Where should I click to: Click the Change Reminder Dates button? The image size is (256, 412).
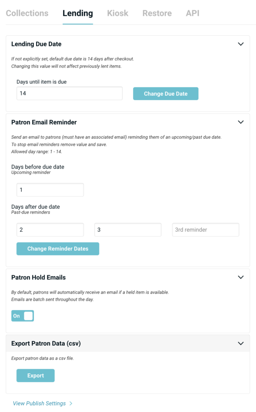pos(58,249)
